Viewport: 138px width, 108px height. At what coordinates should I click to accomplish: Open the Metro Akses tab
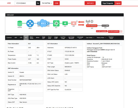31,38
